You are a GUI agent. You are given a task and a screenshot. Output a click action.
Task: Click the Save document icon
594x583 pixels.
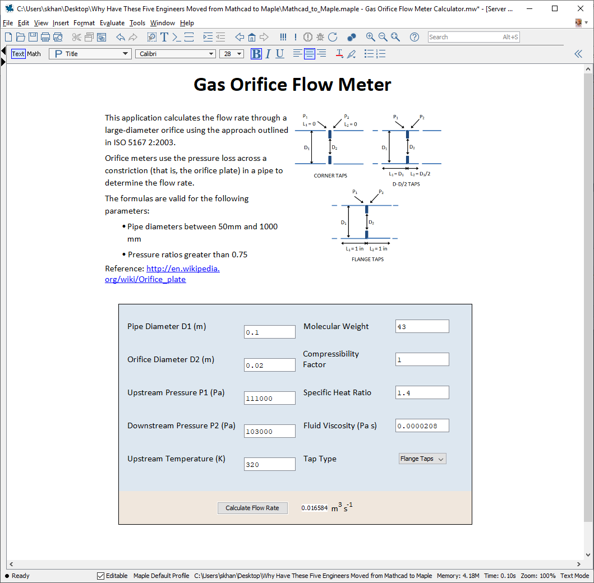point(33,37)
